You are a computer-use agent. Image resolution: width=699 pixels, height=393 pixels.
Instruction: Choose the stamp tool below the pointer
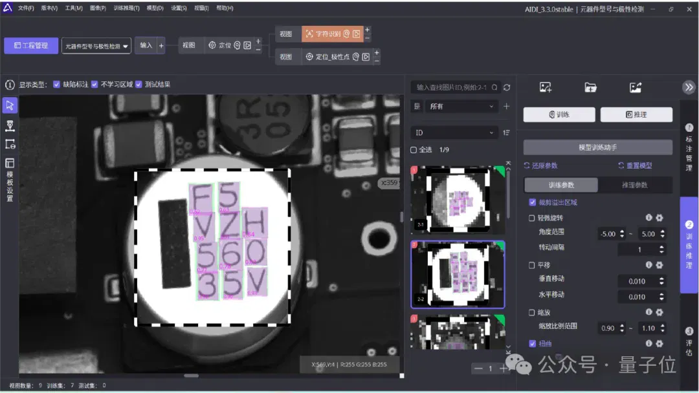(x=10, y=125)
